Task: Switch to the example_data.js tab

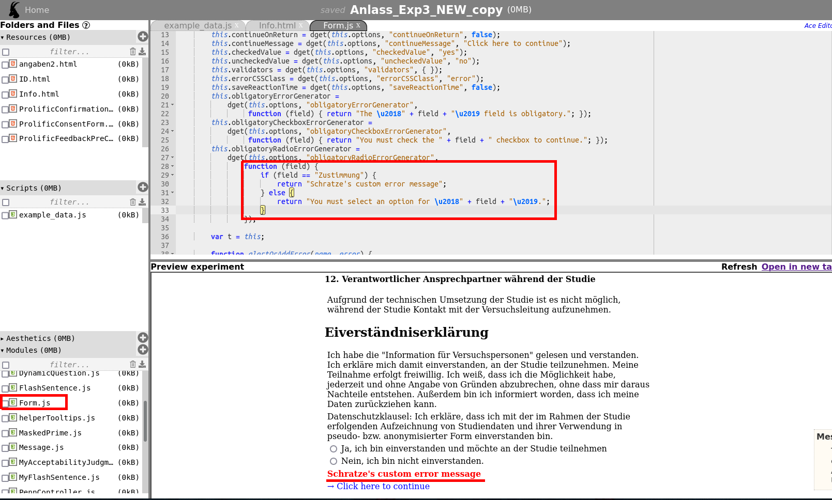Action: click(x=198, y=25)
